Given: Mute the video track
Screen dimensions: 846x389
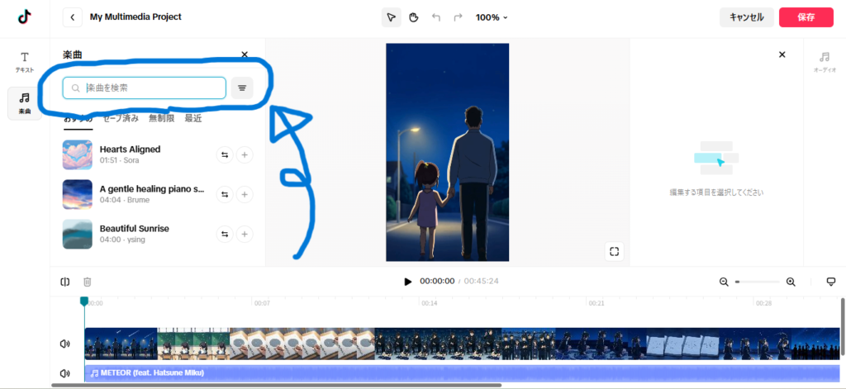Looking at the screenshot, I should coord(65,344).
